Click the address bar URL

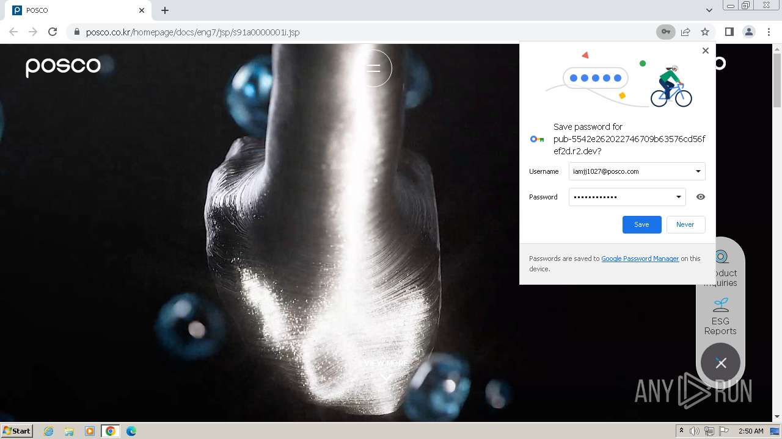[193, 32]
